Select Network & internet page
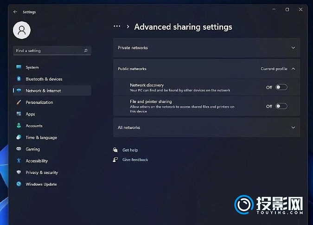Screen dimensions: 313x225 pyautogui.click(x=52, y=90)
